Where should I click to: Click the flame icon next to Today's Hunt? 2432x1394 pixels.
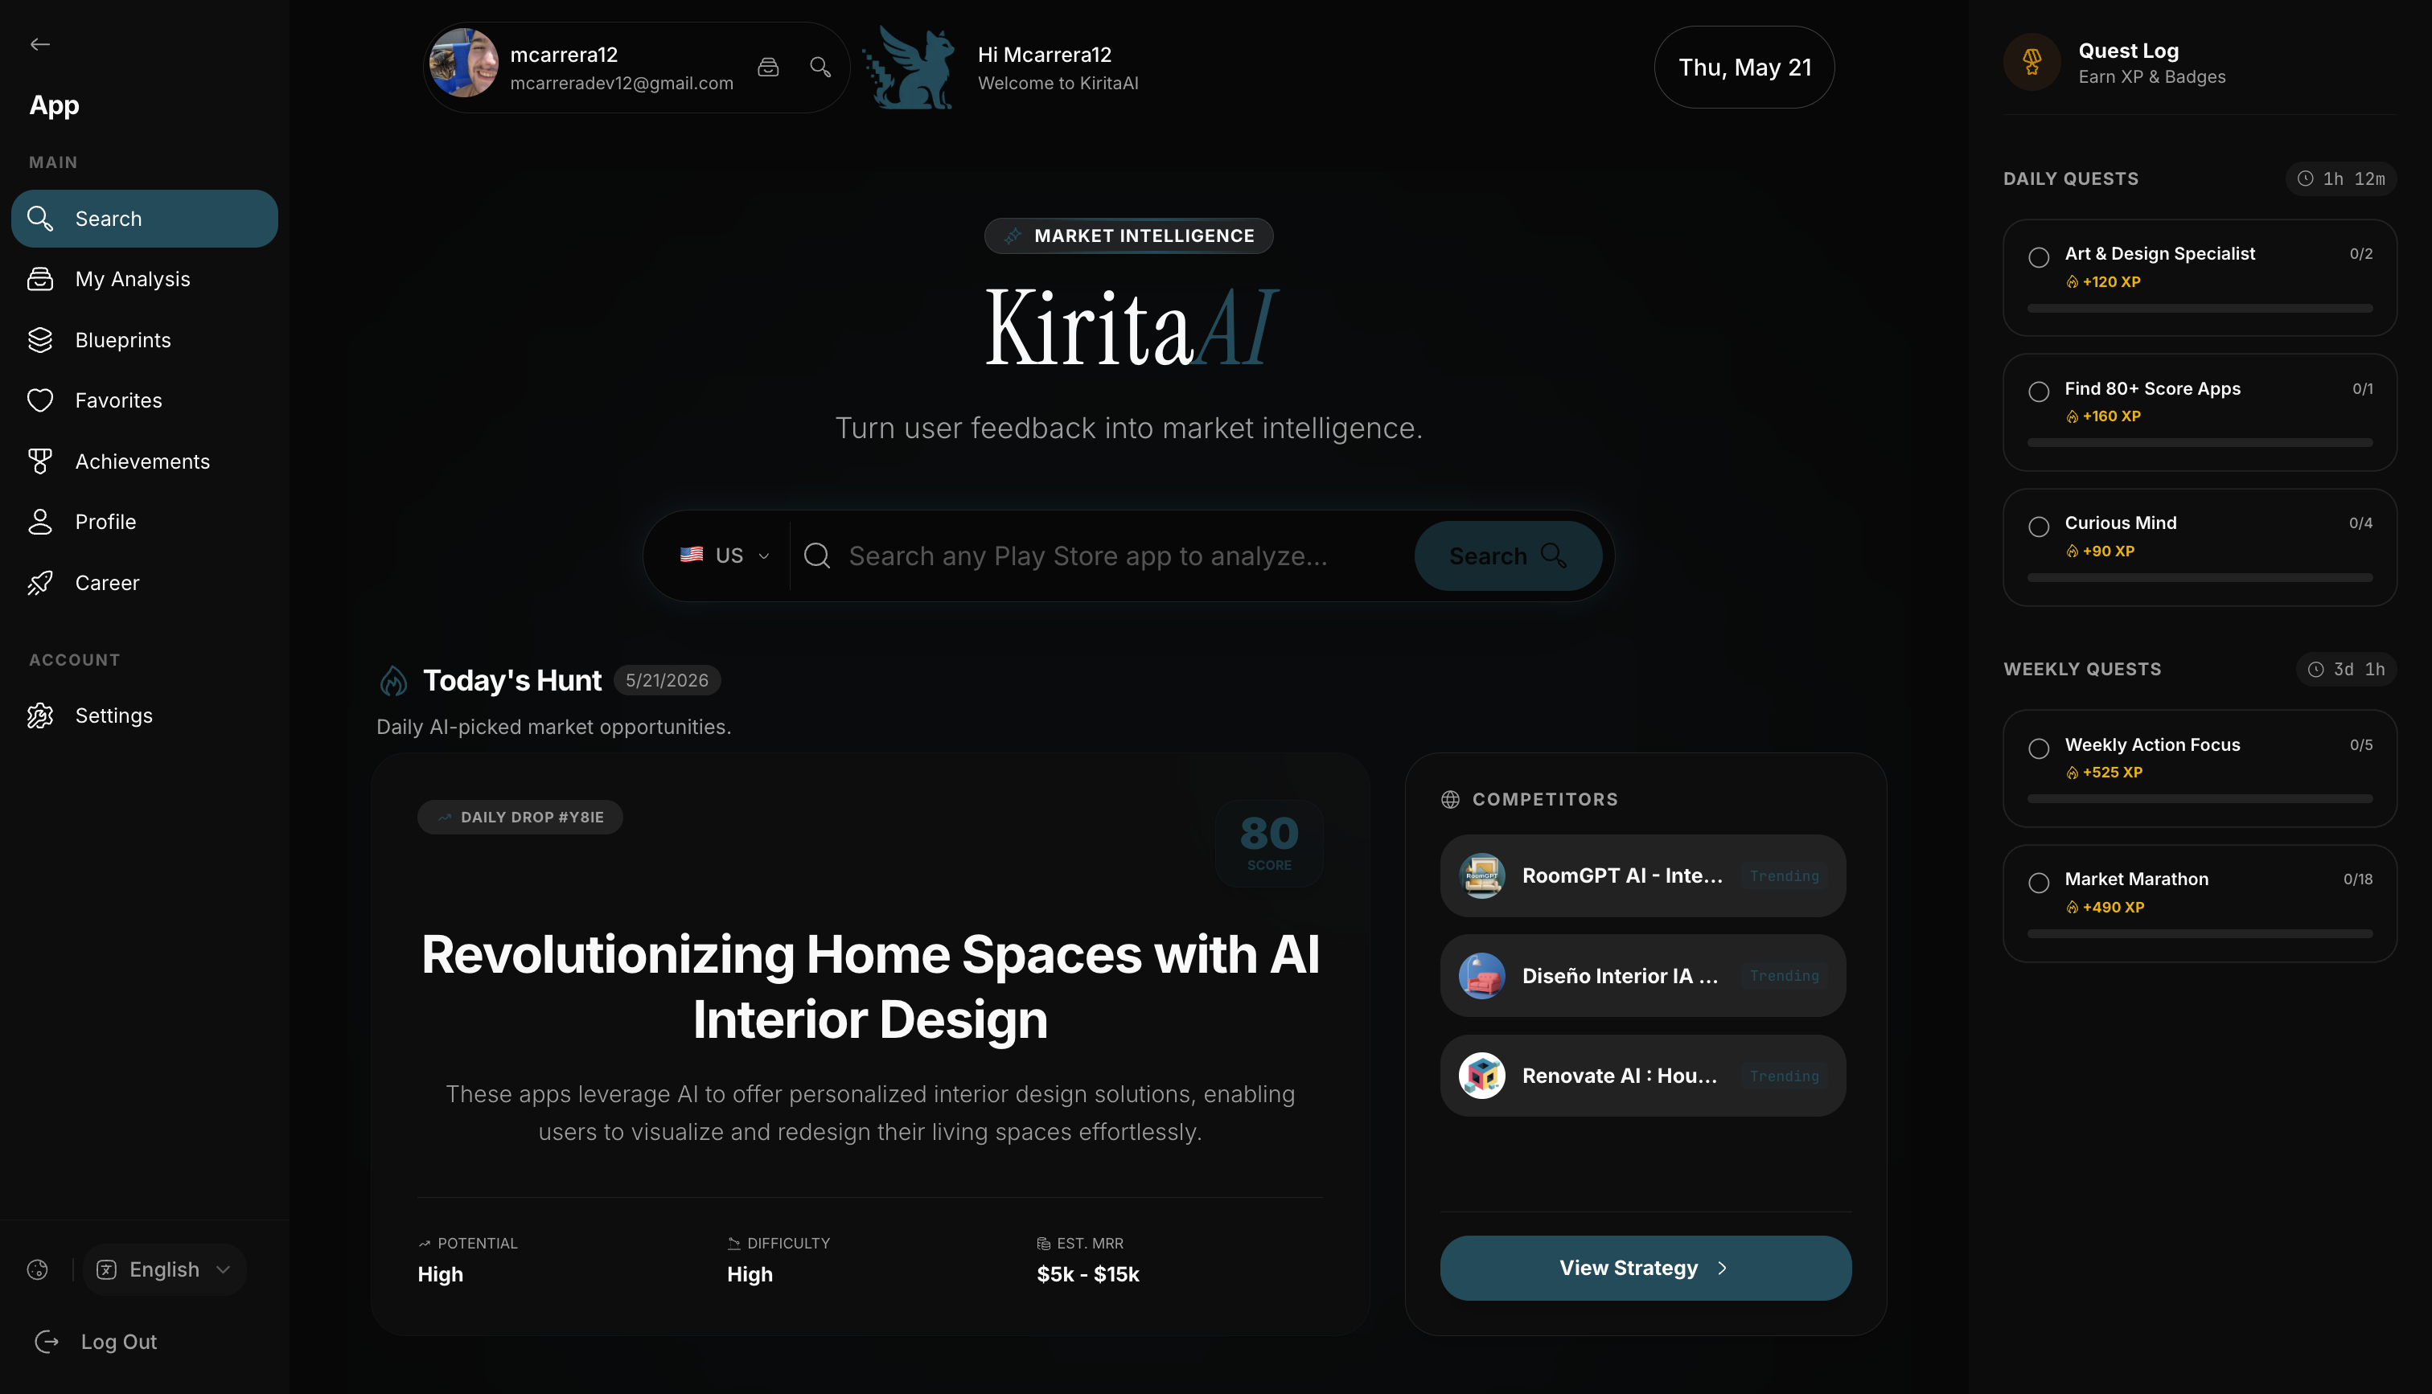point(393,681)
